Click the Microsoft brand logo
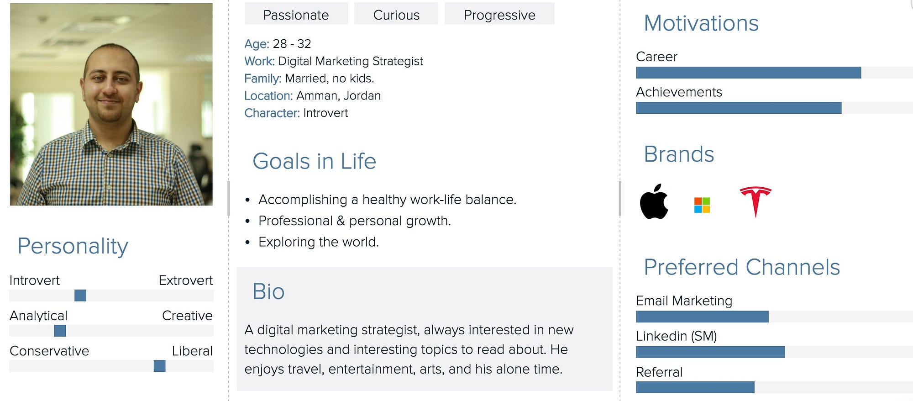The height and width of the screenshot is (401, 913). [x=702, y=205]
